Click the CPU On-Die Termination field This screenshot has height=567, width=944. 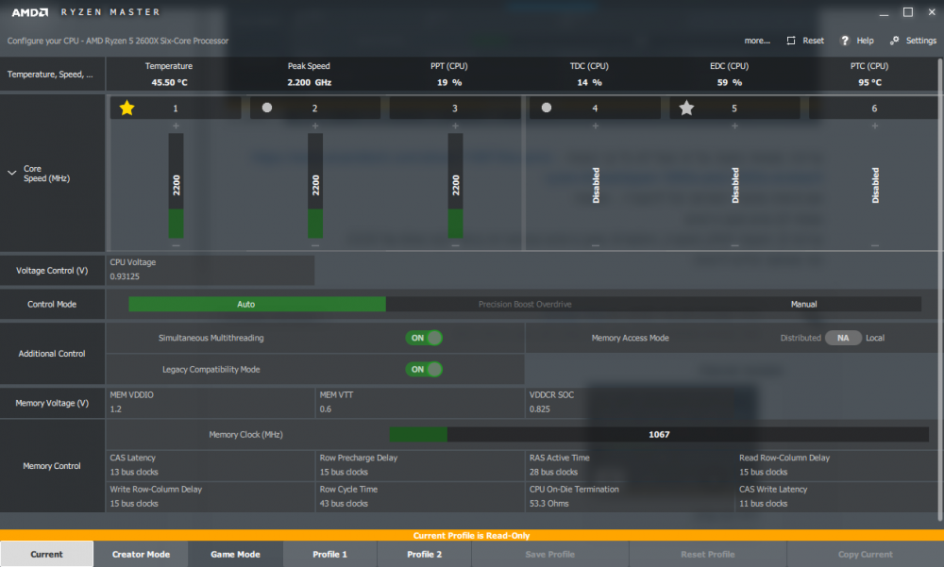[x=630, y=496]
